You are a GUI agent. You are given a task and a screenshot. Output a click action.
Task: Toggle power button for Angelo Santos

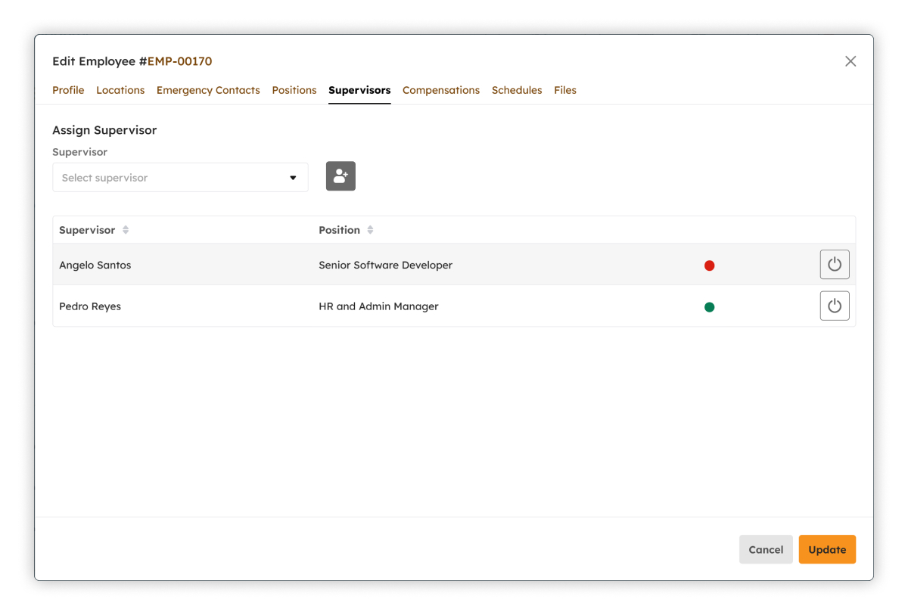click(x=835, y=265)
